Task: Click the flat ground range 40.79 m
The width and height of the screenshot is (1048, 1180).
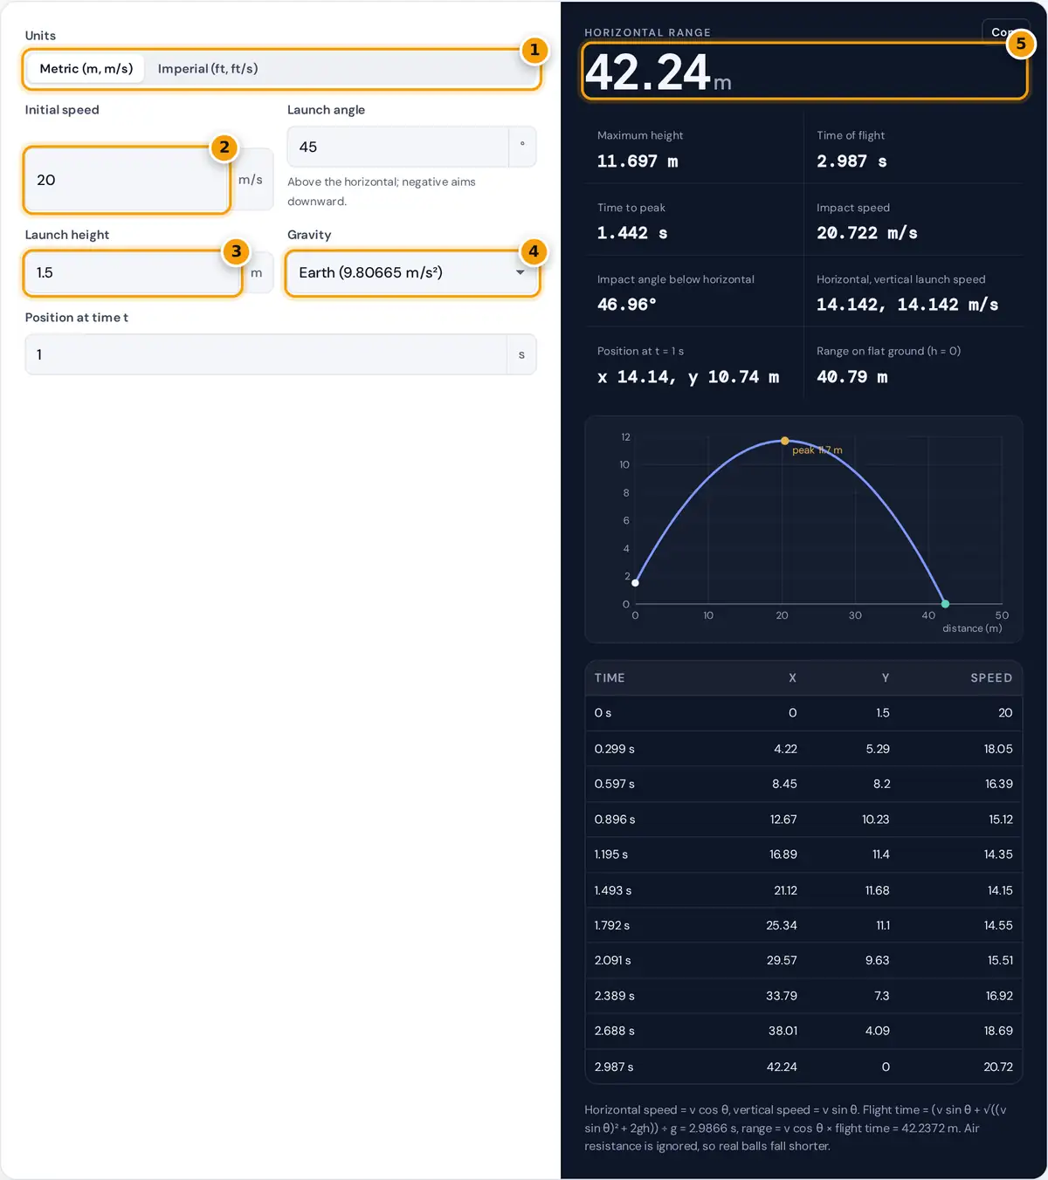Action: (851, 377)
